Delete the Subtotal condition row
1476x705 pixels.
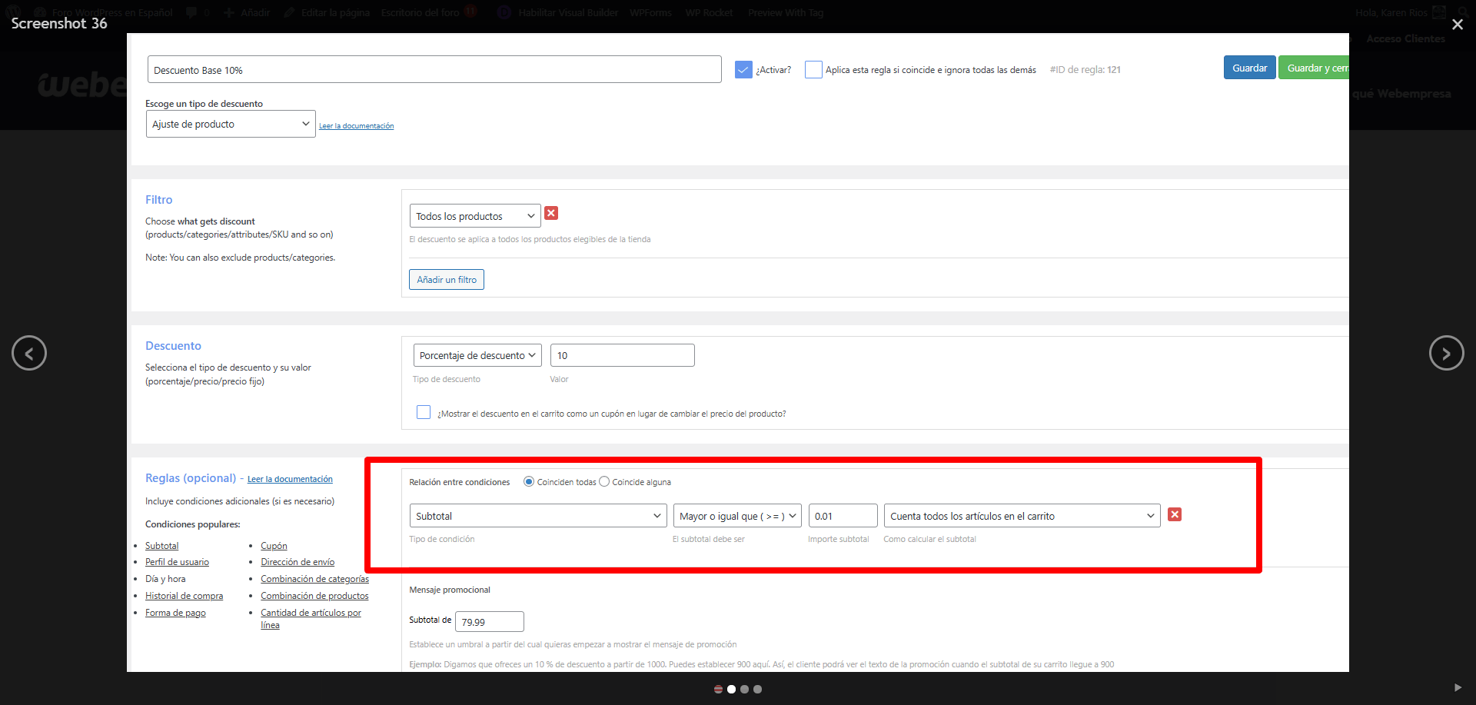(1174, 514)
